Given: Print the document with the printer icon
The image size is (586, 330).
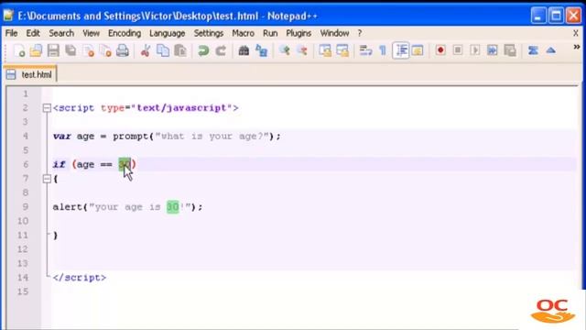Looking at the screenshot, I should coord(123,50).
